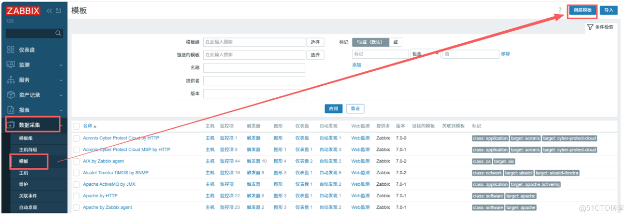
Task: Open 主机群组 in sidebar submenu
Action: click(x=28, y=150)
